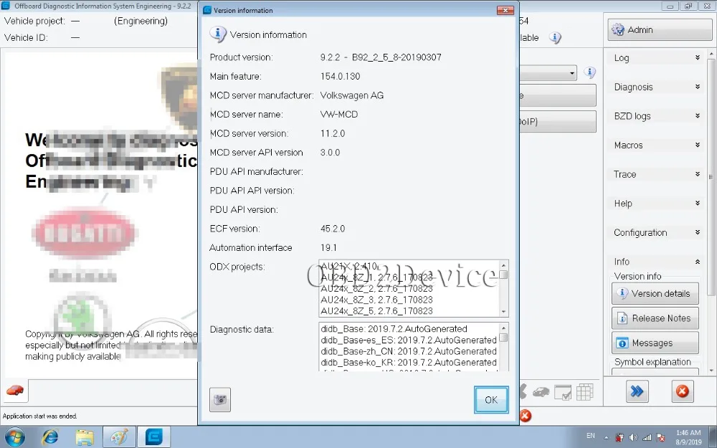This screenshot has height=448, width=717.
Task: Open File Explorer from taskbar
Action: pyautogui.click(x=85, y=437)
